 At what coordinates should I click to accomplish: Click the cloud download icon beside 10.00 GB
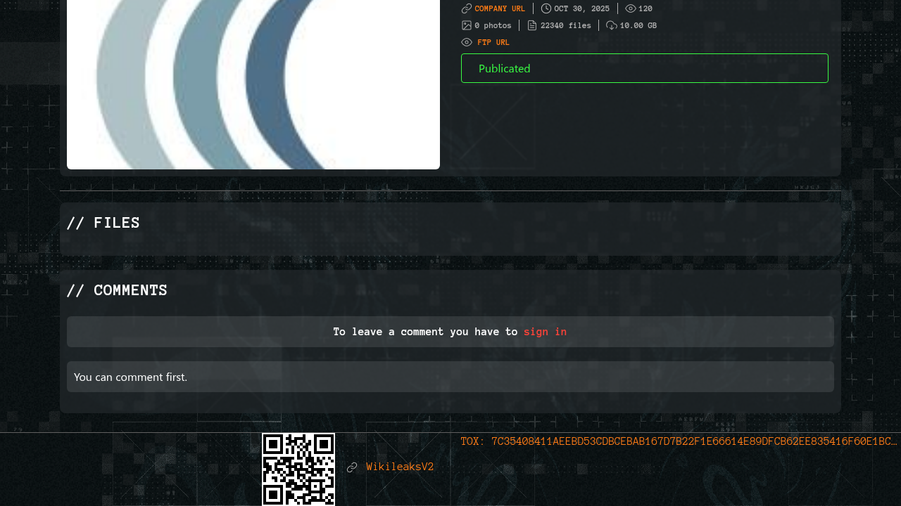click(612, 25)
